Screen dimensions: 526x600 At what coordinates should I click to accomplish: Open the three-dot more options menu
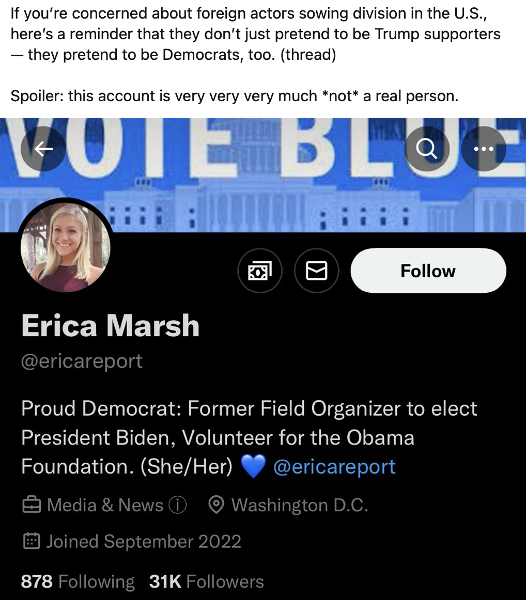coord(483,149)
